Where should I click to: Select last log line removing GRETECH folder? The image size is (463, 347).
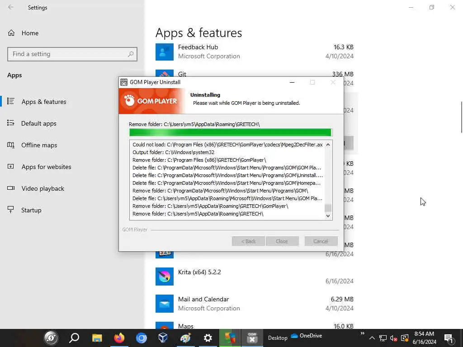click(198, 214)
